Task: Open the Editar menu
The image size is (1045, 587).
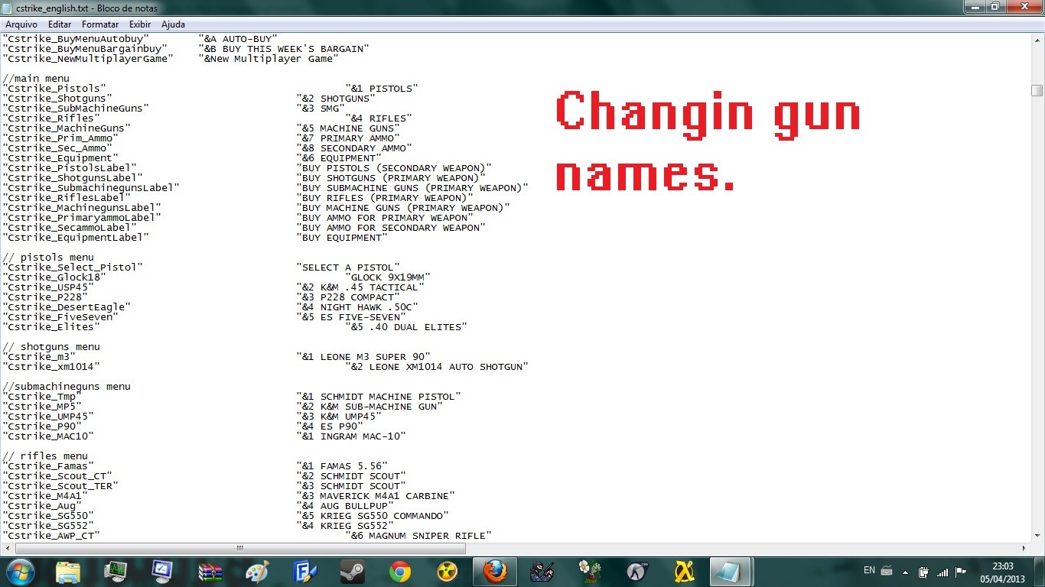Action: click(x=60, y=24)
